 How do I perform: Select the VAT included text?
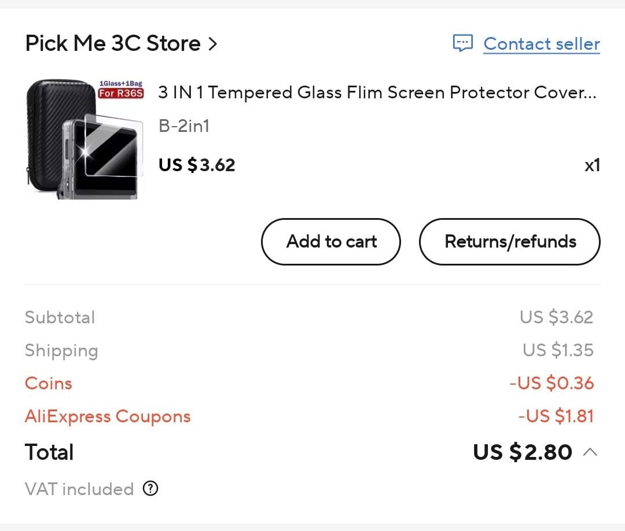(x=79, y=489)
